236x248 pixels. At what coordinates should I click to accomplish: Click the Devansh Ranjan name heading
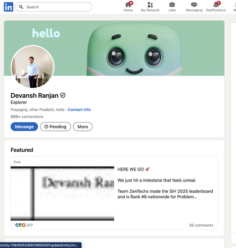(35, 96)
